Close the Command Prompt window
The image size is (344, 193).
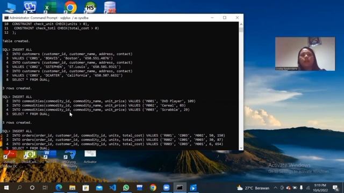pyautogui.click(x=237, y=18)
